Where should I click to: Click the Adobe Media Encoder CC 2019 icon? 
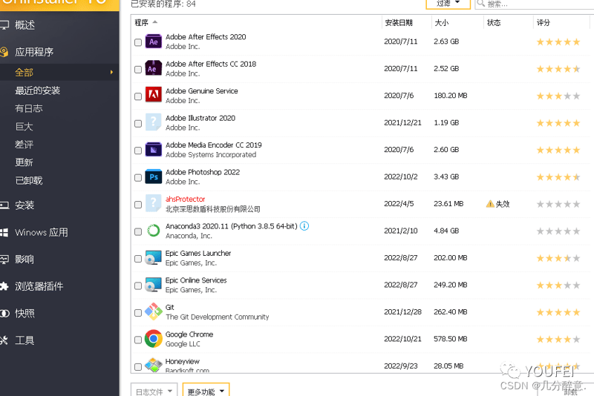(154, 150)
